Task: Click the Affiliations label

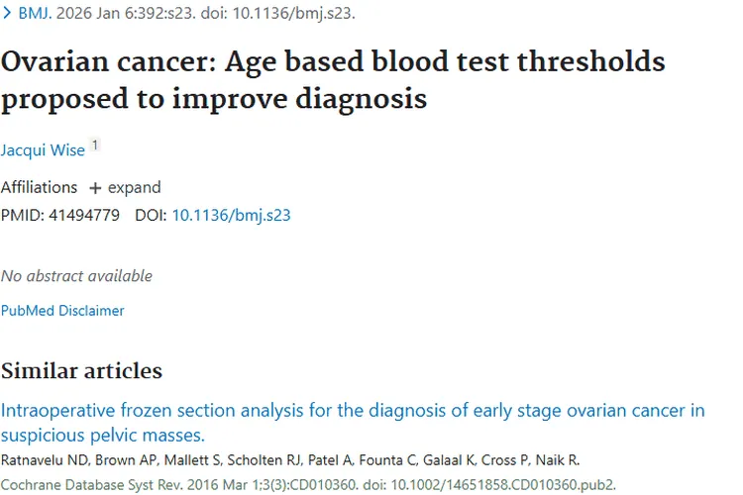Action: click(39, 187)
